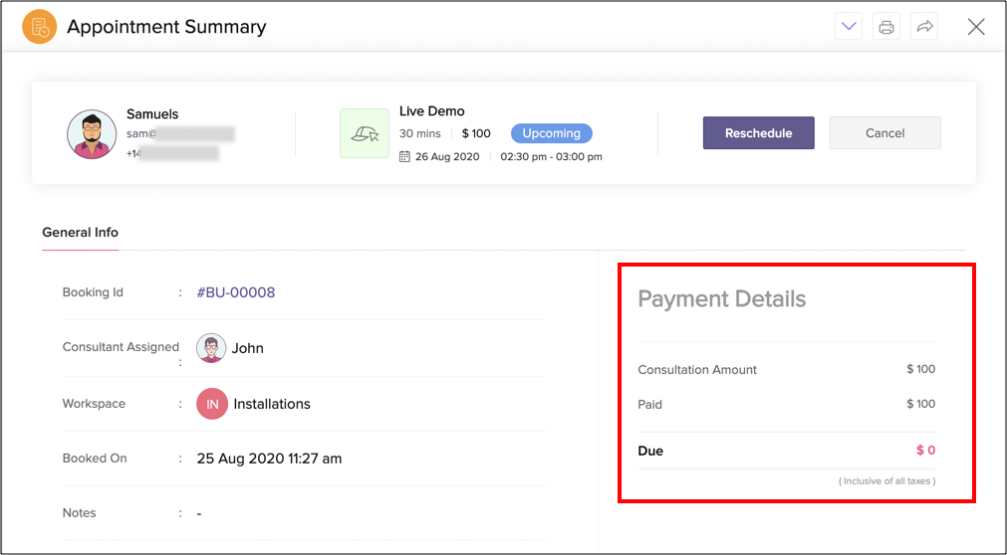Print the appointment summary
Screen dimensions: 1007x555
[x=886, y=27]
